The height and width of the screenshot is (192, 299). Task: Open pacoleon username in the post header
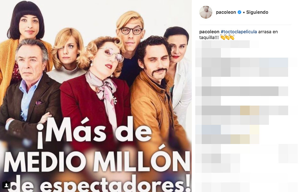coord(226,12)
